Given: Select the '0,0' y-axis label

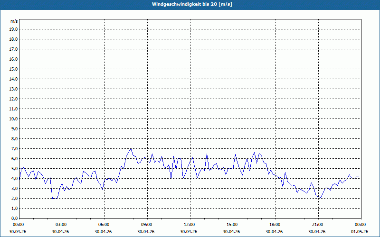Looking at the screenshot, I should click(15, 219).
